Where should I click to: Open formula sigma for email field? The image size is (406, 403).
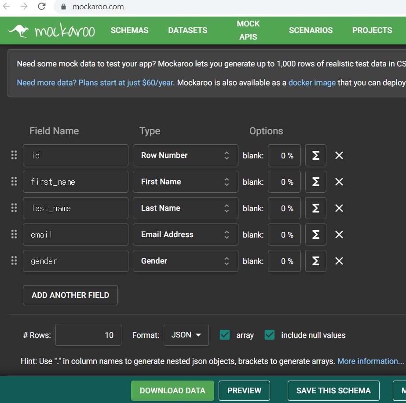click(316, 234)
